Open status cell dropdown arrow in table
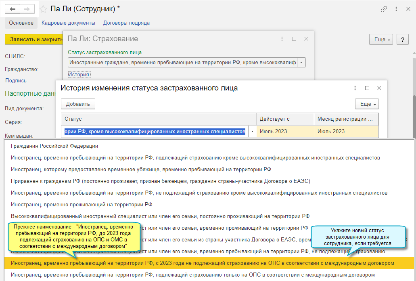Image resolution: width=416 pixels, height=281 pixels. [x=252, y=132]
